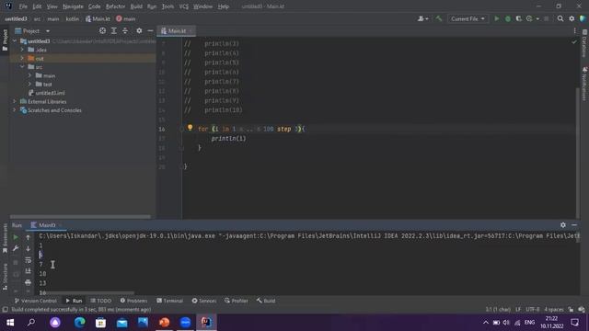Collapse all nodes in the Project panel
The height and width of the screenshot is (331, 589).
click(125, 30)
